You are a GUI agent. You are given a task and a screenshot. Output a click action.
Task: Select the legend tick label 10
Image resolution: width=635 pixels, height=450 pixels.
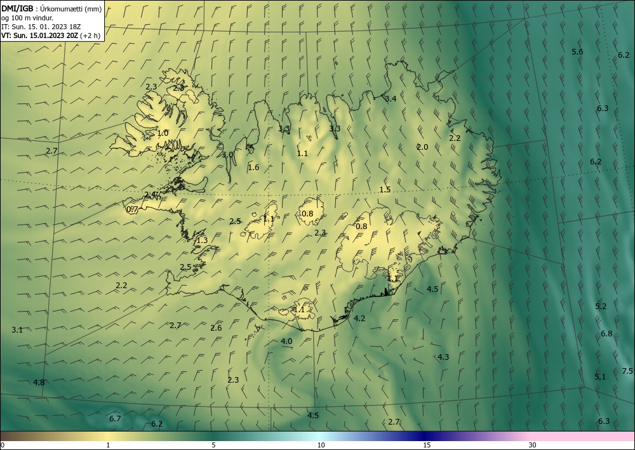tap(321, 445)
